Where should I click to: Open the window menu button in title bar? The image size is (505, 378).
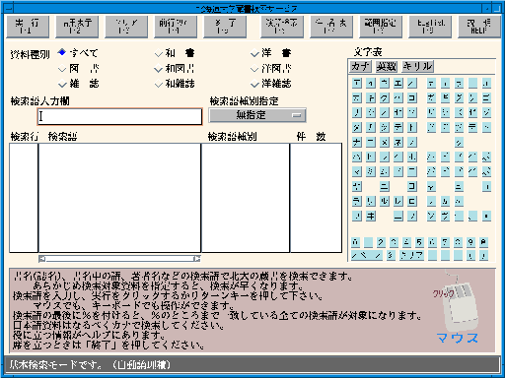point(9,8)
